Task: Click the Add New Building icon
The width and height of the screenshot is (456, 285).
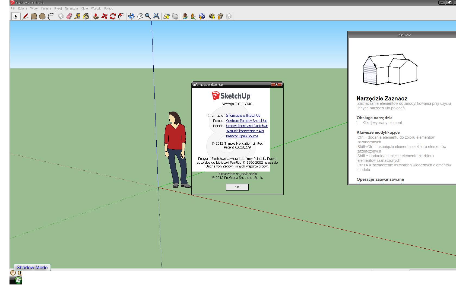Action: pos(185,16)
